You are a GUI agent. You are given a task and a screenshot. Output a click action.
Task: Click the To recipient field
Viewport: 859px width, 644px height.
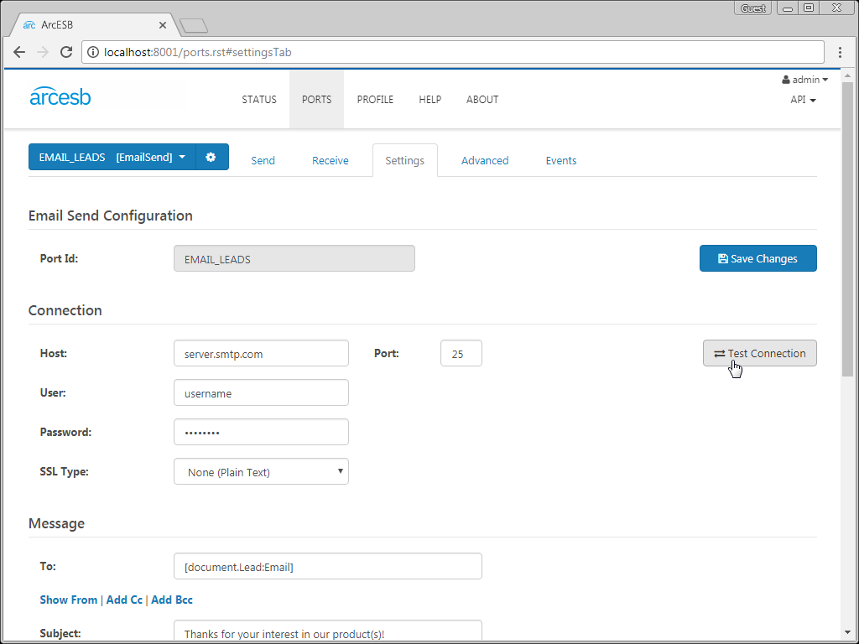[x=328, y=566]
